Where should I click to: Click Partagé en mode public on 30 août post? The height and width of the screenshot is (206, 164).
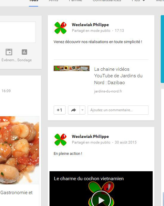(x=91, y=142)
